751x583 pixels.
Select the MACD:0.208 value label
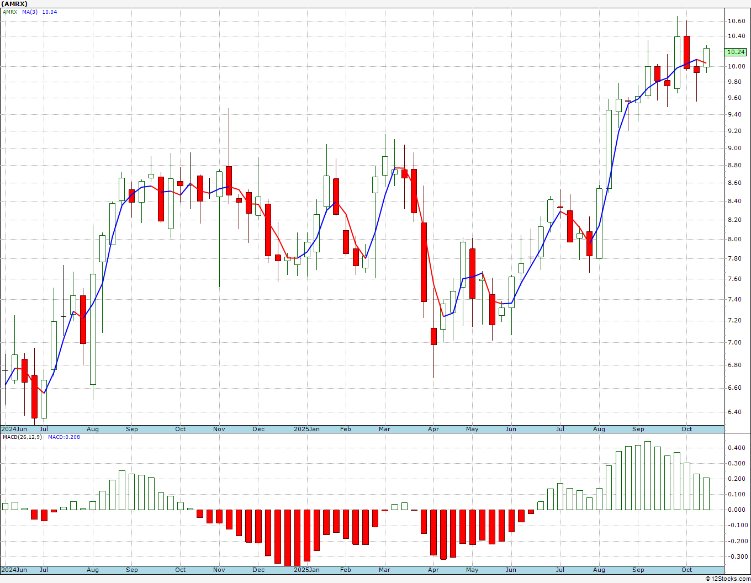coord(64,437)
